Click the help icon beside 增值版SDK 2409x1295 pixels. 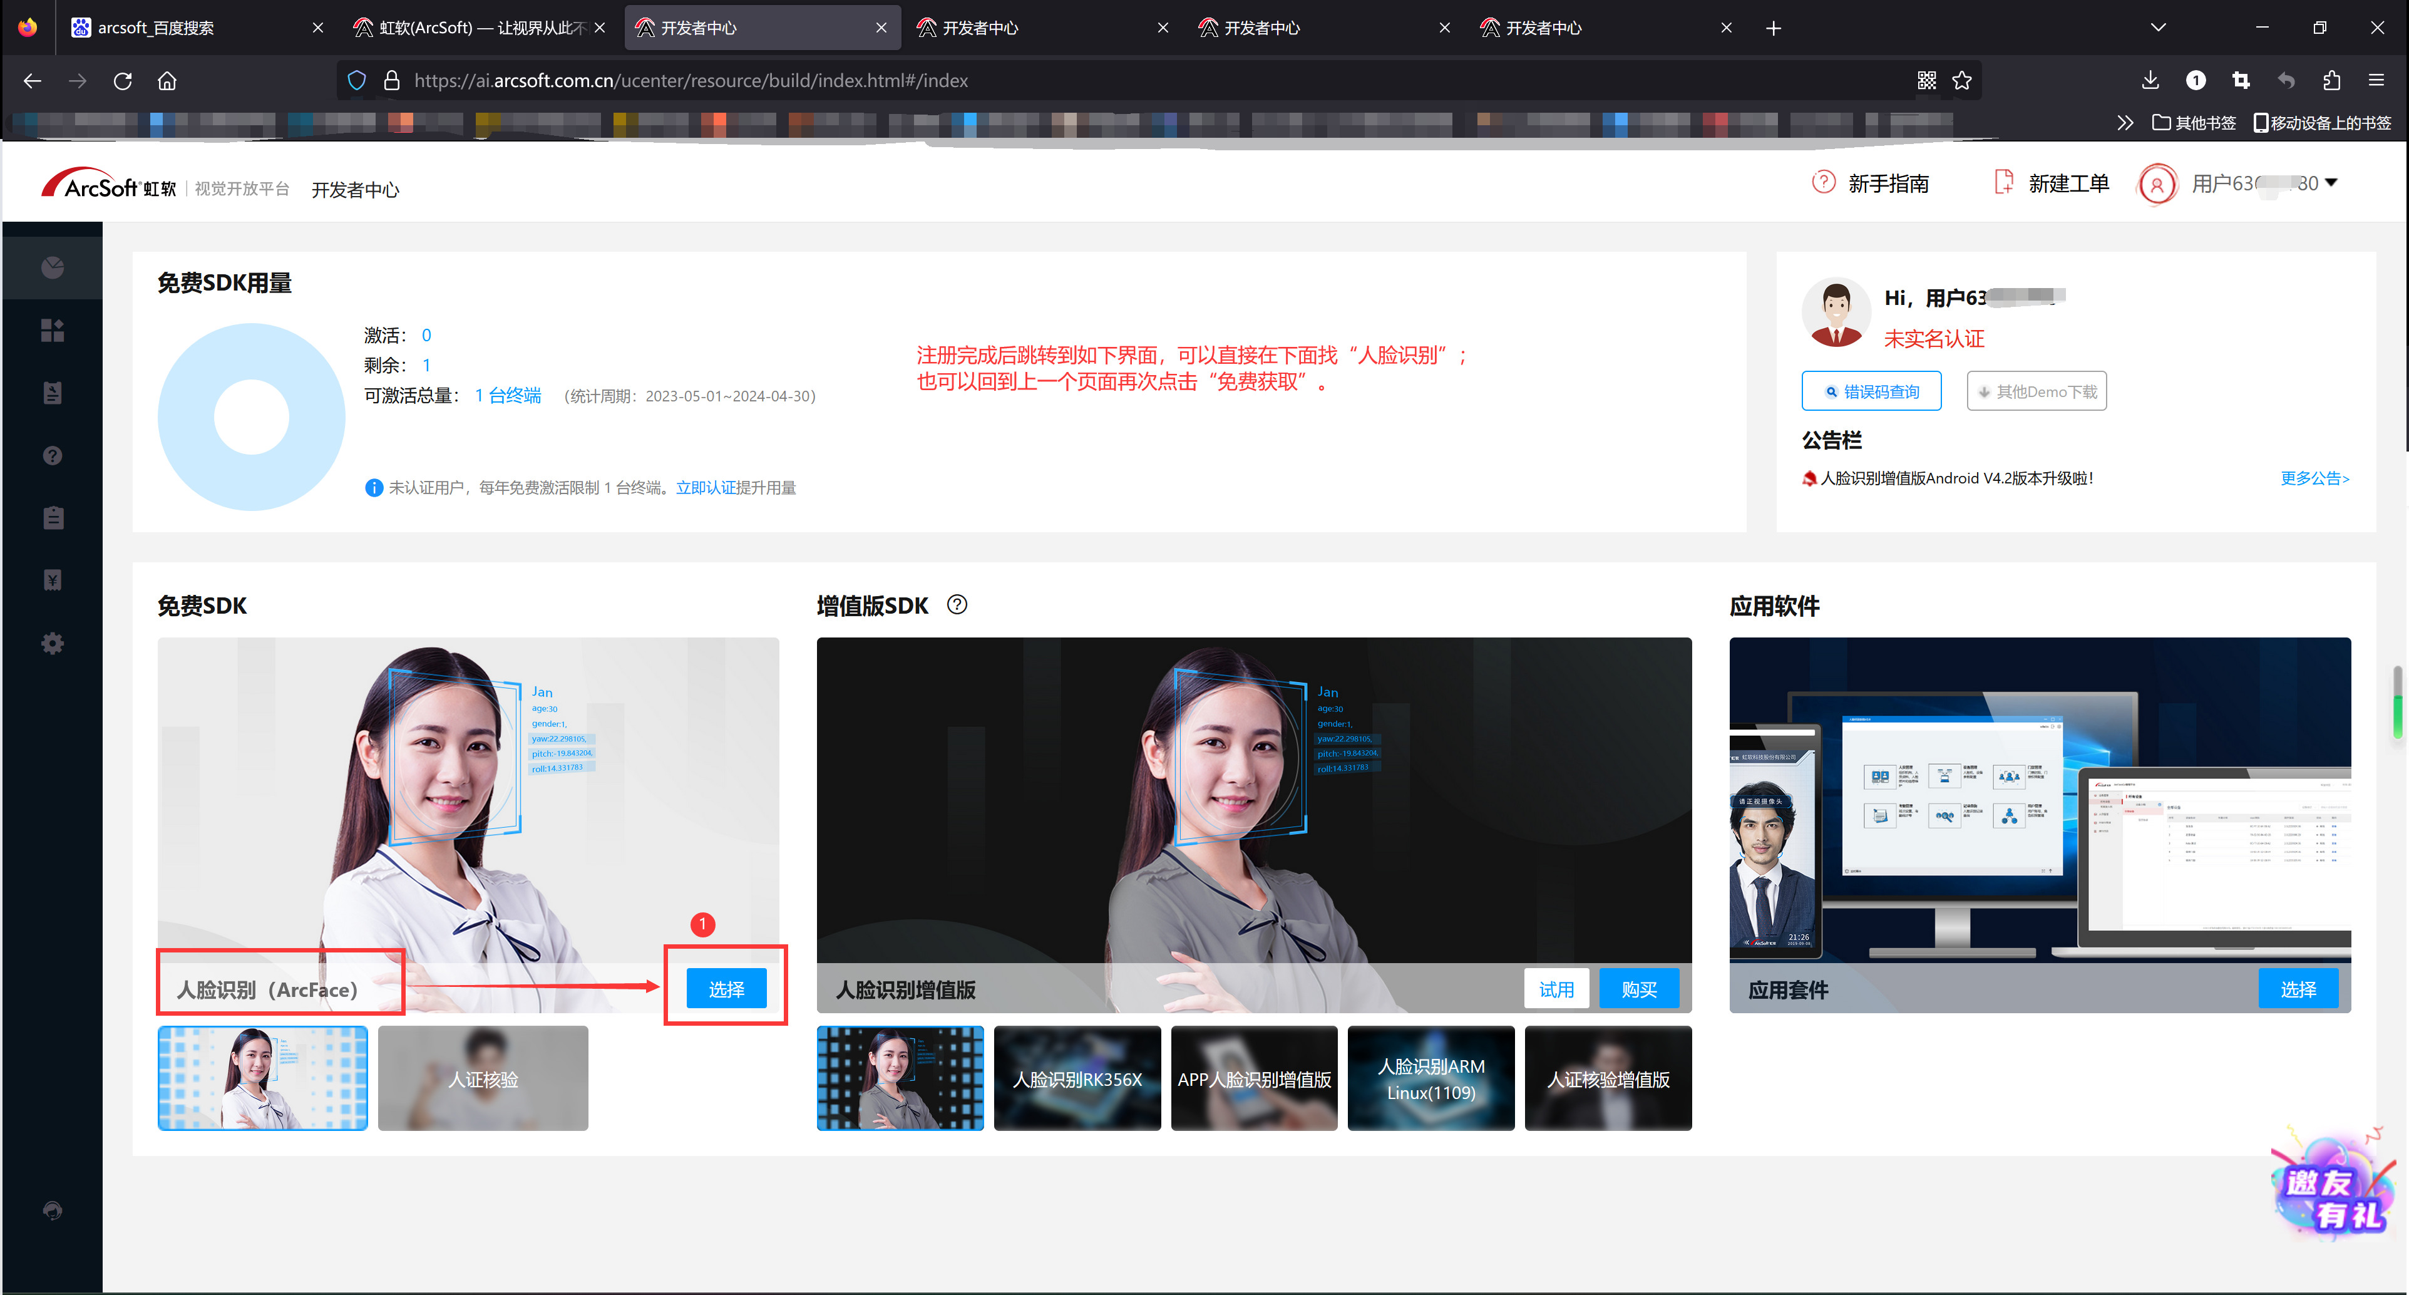(957, 604)
